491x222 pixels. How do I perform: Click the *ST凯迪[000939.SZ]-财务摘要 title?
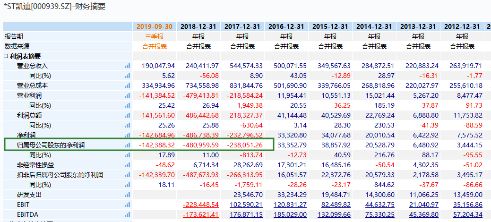click(54, 7)
